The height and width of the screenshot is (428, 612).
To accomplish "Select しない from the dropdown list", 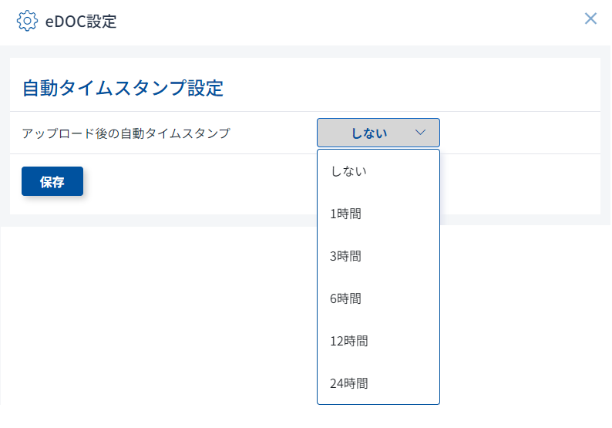I will pos(348,171).
